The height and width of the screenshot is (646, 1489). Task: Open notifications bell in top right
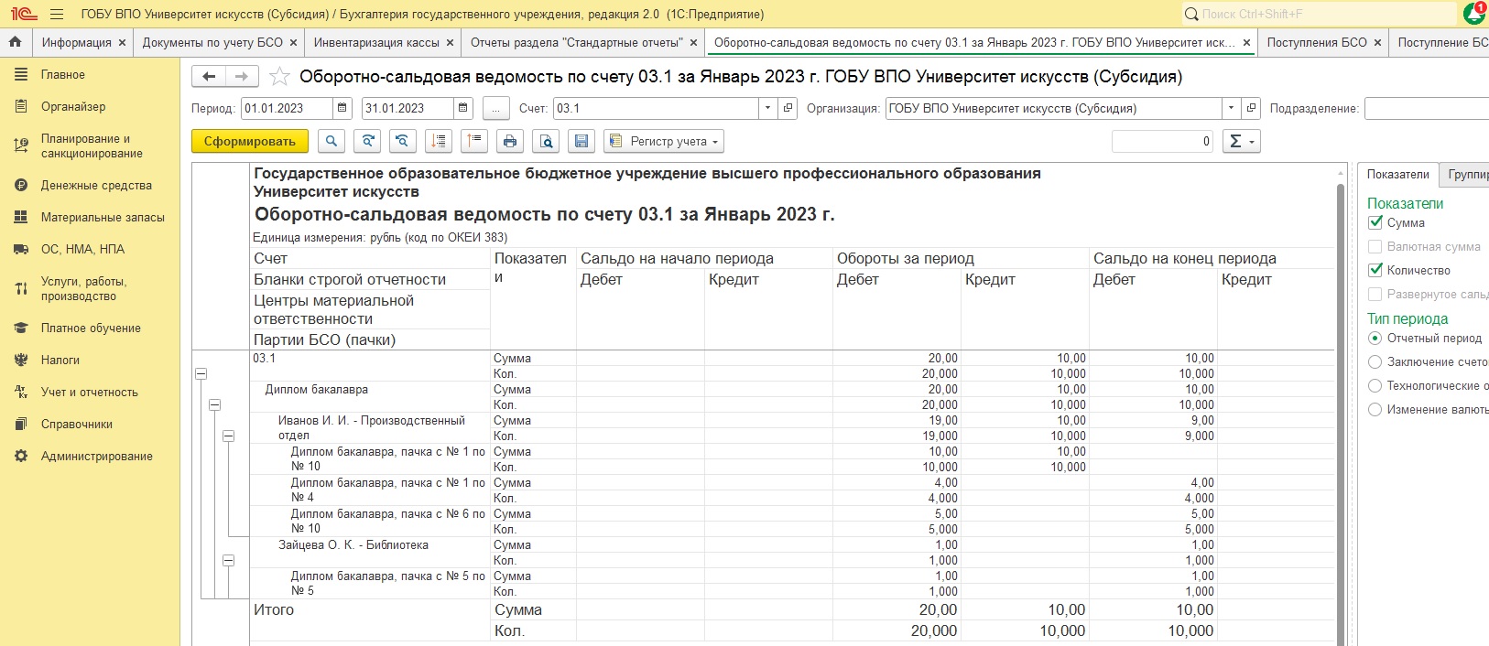(x=1473, y=14)
